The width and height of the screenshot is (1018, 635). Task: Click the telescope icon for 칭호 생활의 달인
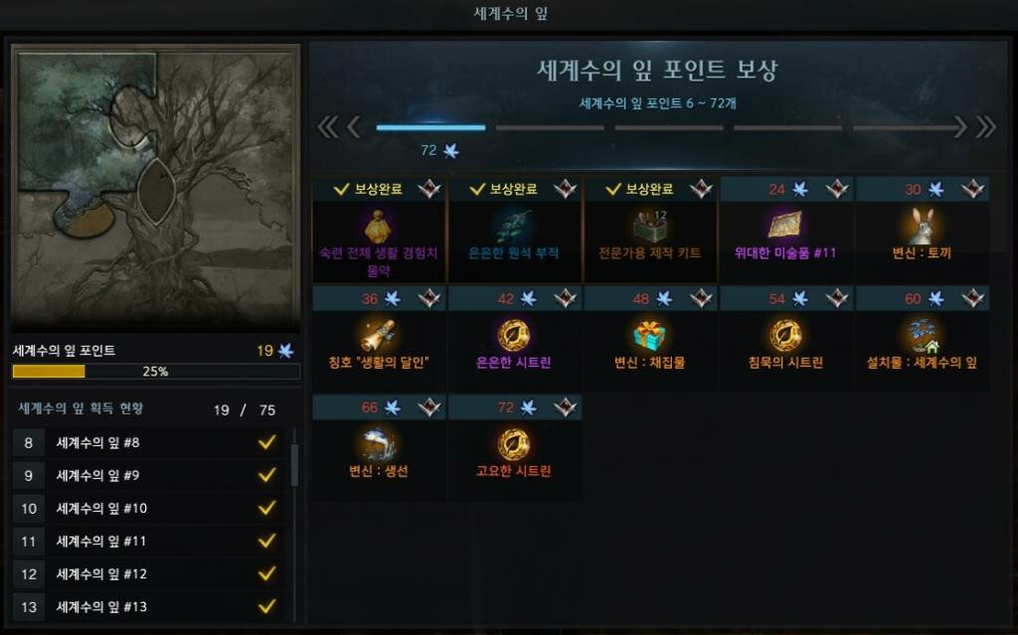pos(379,335)
